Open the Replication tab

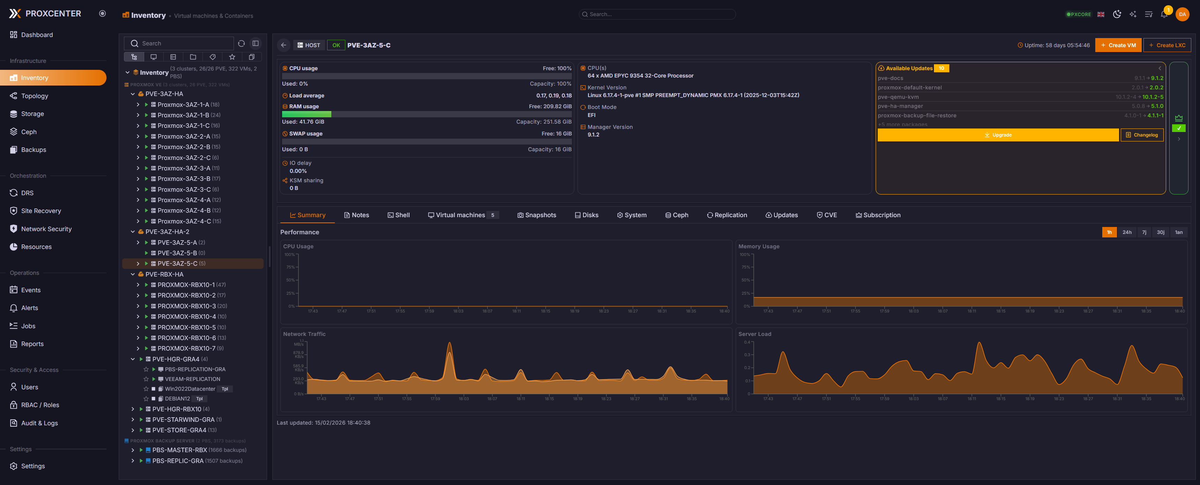coord(727,215)
